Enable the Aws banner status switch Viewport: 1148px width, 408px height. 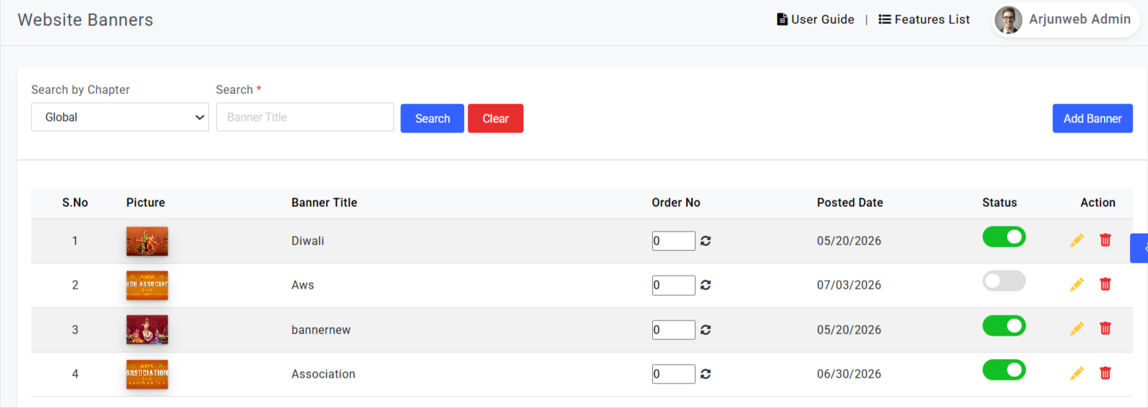(x=1003, y=281)
